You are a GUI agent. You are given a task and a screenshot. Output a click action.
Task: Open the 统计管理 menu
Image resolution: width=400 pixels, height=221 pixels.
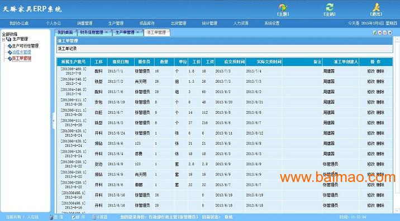click(x=209, y=23)
